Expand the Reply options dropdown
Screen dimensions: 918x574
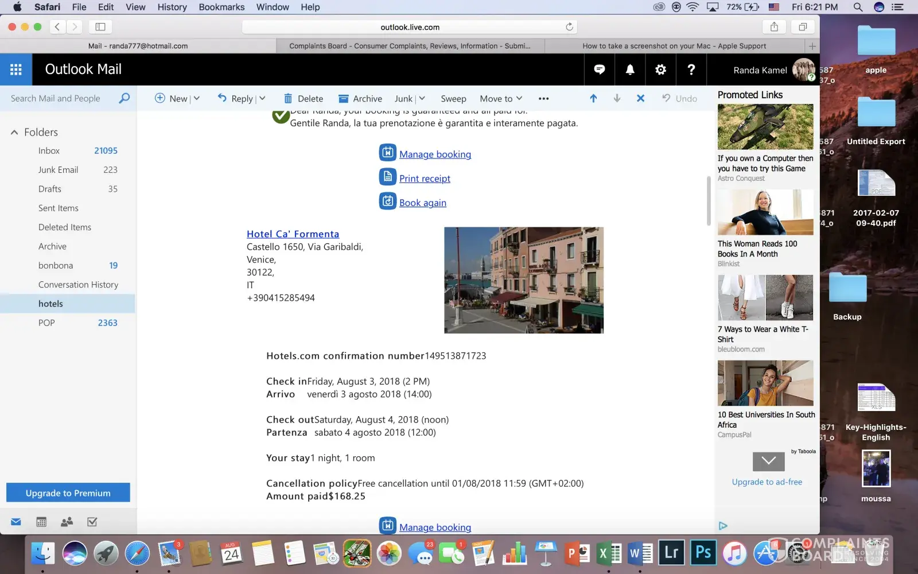[262, 98]
